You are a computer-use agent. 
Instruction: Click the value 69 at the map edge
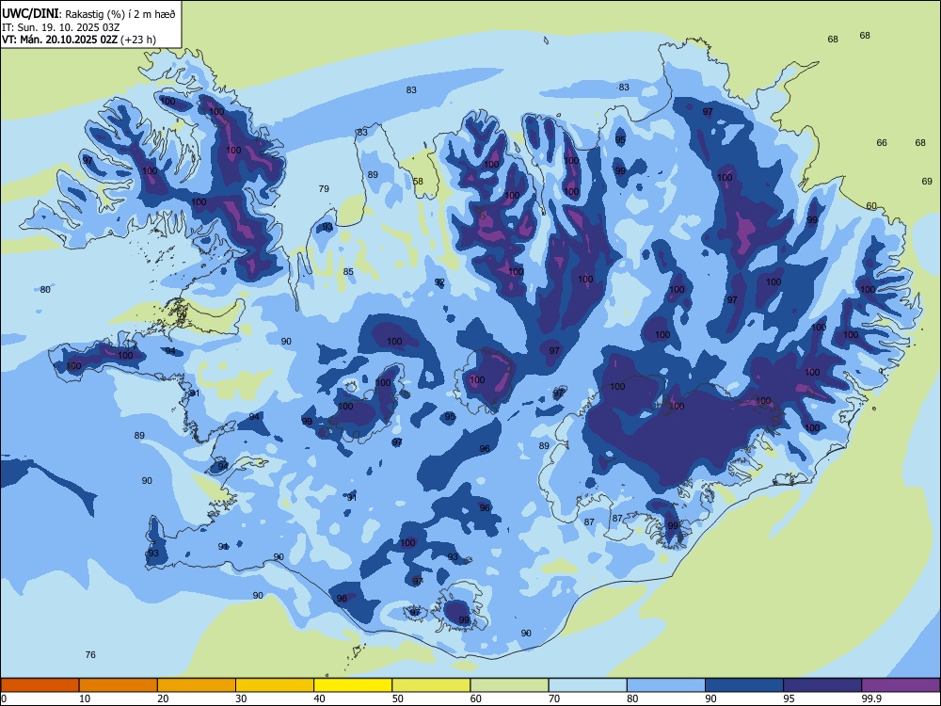(x=927, y=181)
